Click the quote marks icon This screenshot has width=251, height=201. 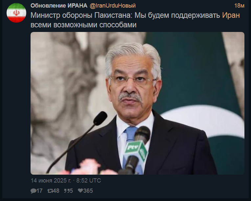66,191
